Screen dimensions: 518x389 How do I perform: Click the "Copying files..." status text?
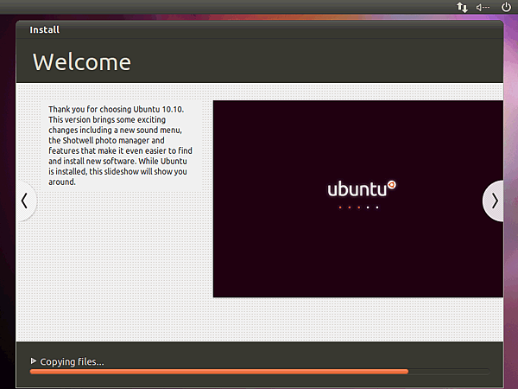[x=72, y=361]
